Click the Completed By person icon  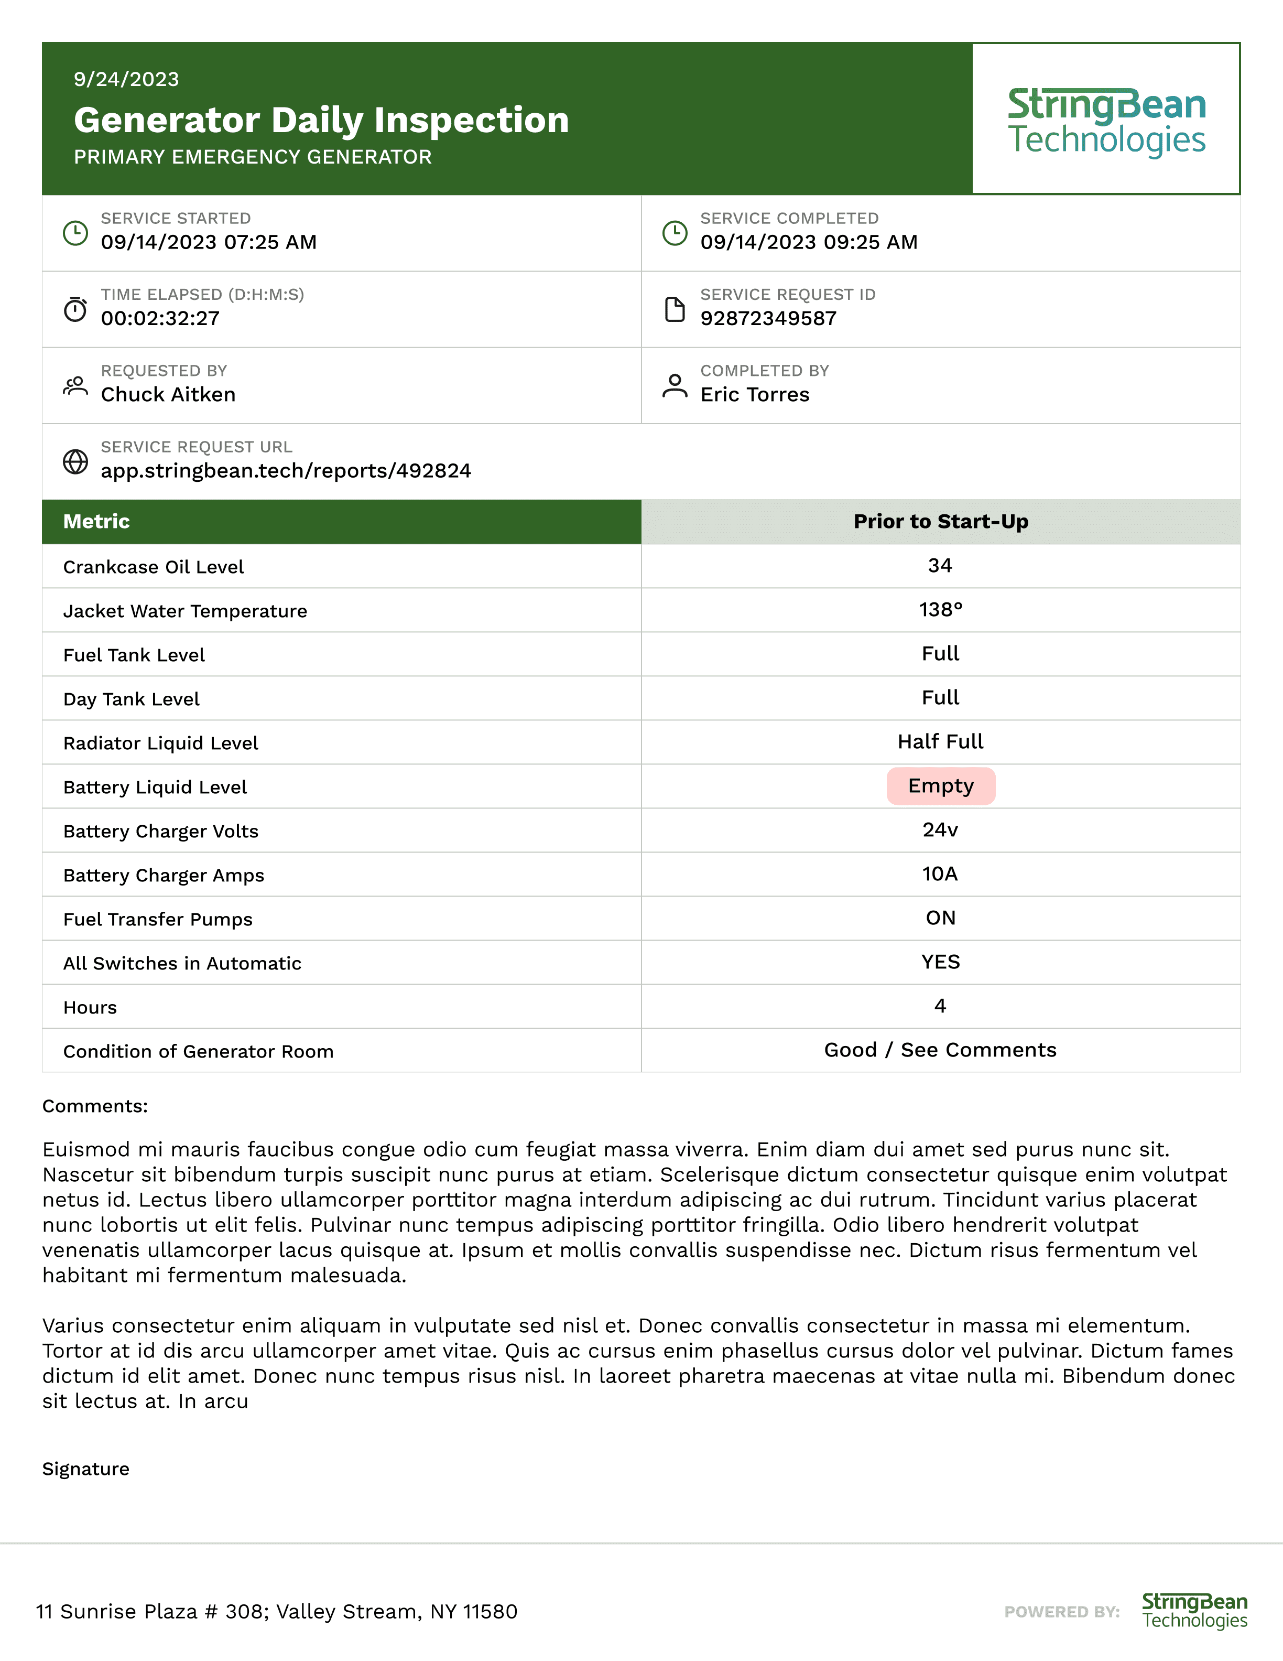(x=675, y=385)
